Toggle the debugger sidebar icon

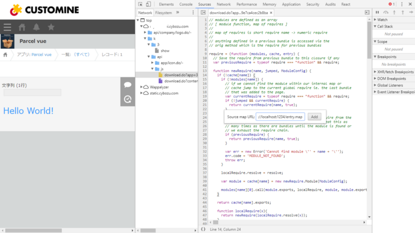tap(368, 12)
